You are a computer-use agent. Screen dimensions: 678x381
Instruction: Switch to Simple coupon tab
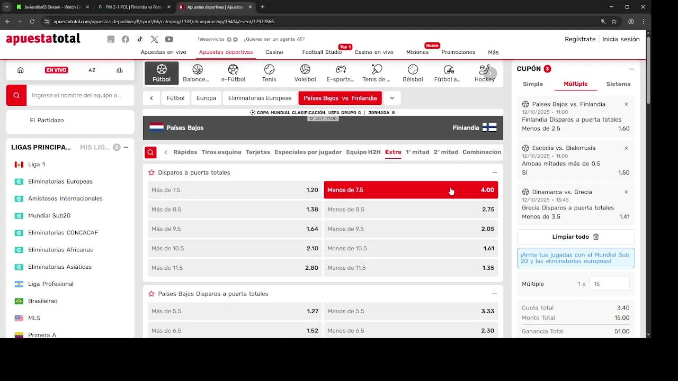click(533, 84)
